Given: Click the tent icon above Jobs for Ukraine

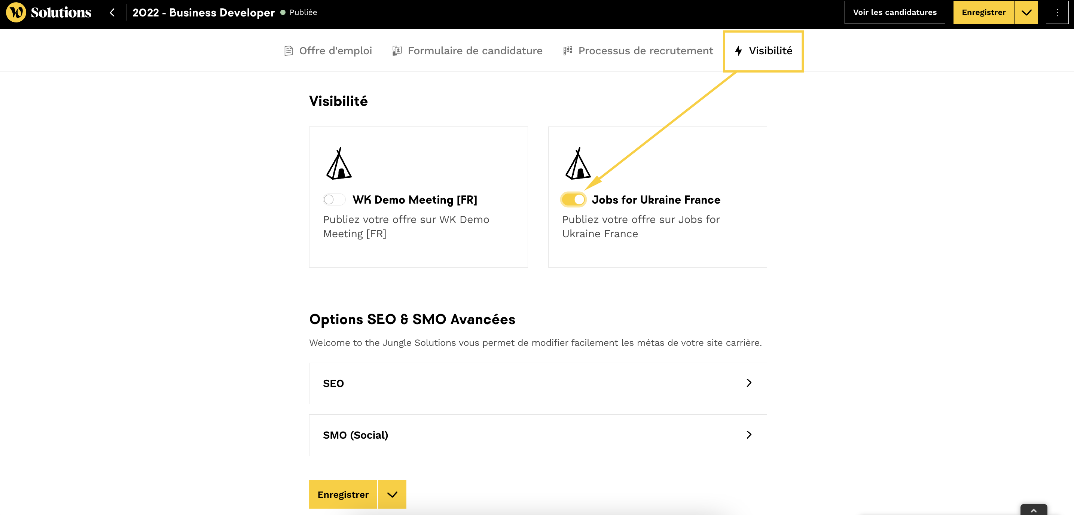Looking at the screenshot, I should [577, 164].
